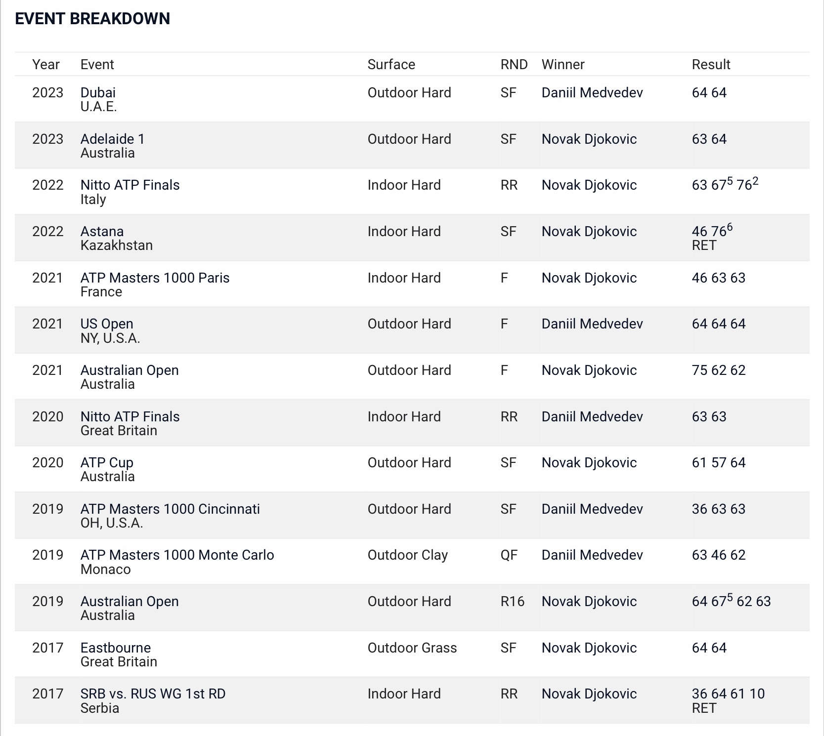Screen dimensions: 824x736
Task: Open ATP Masters 1000 Paris event
Action: tap(155, 278)
